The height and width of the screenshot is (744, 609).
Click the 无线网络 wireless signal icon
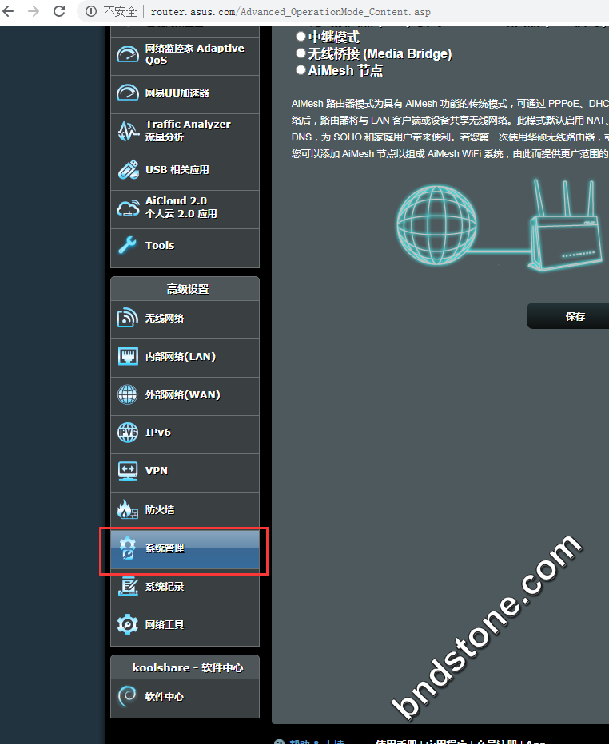127,318
